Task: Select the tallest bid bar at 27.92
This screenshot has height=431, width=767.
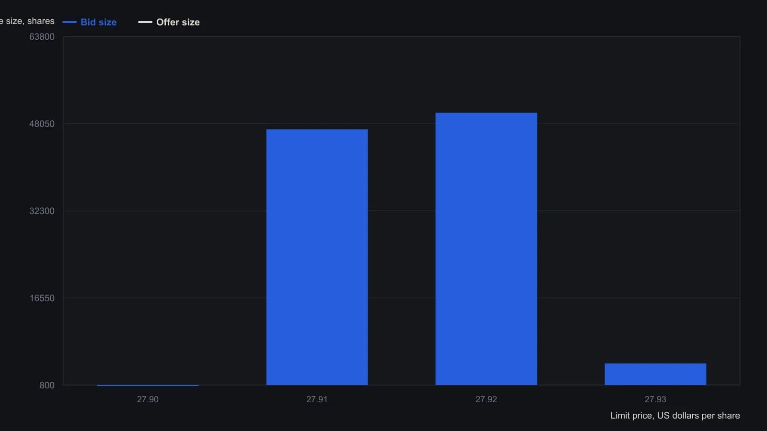Action: [486, 249]
